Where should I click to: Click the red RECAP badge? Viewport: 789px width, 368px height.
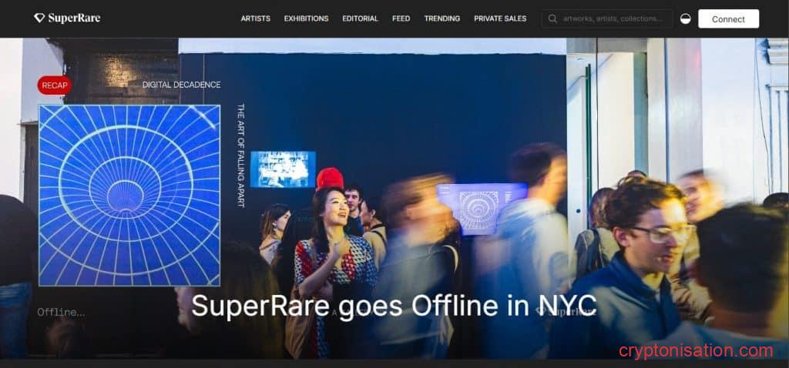[55, 85]
